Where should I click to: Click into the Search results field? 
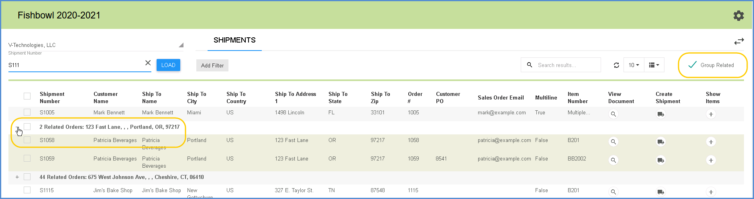click(x=561, y=65)
